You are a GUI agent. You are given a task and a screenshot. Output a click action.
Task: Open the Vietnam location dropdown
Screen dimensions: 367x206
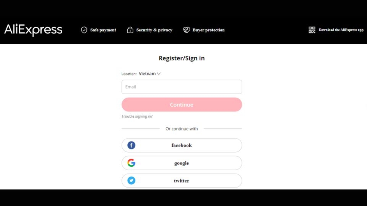click(149, 74)
